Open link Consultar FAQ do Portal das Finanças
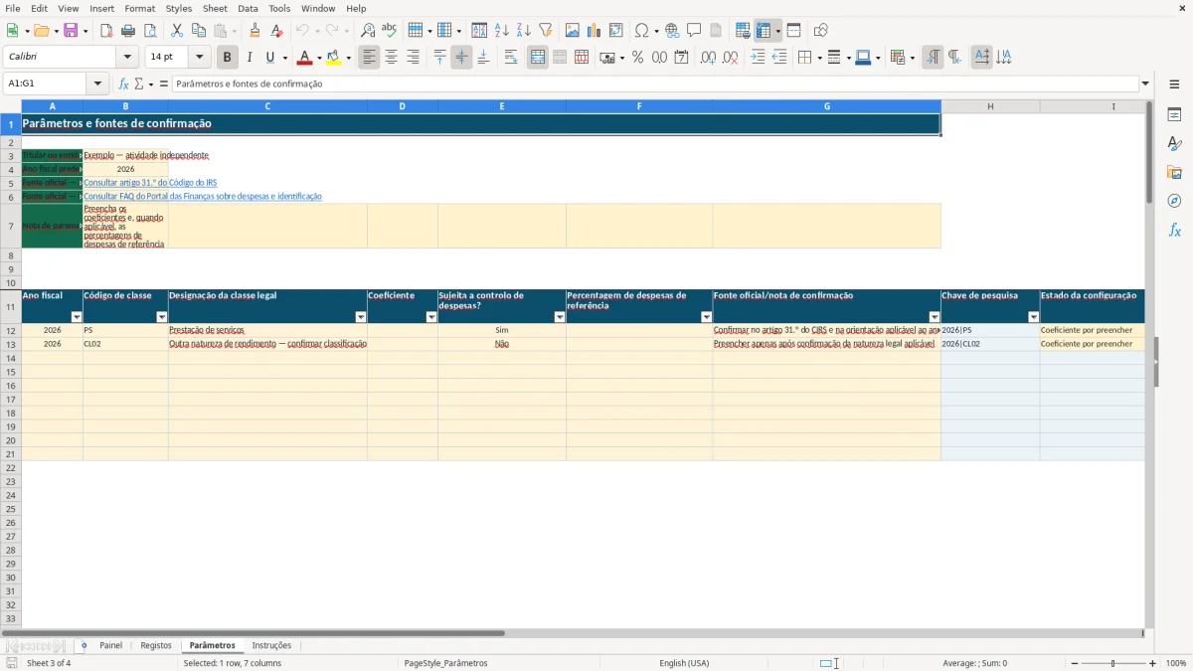1193x671 pixels. pyautogui.click(x=203, y=196)
